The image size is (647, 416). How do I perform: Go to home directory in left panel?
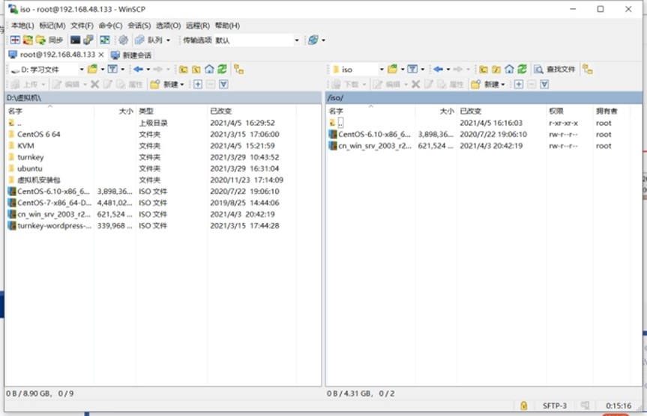coord(209,69)
